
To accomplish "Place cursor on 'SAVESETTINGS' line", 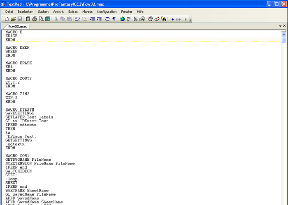I will tap(20, 113).
